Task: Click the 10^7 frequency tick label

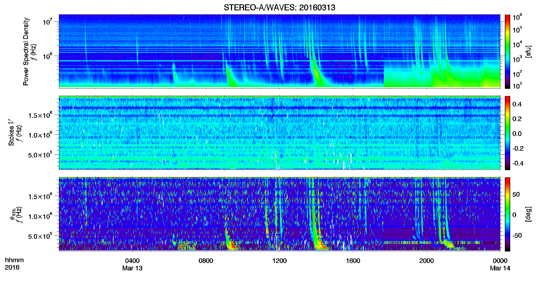Action: click(47, 21)
